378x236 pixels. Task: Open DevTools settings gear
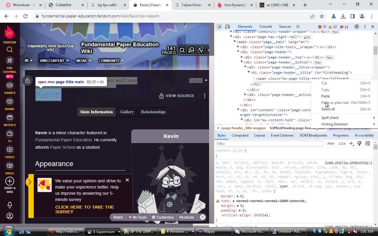click(x=357, y=27)
